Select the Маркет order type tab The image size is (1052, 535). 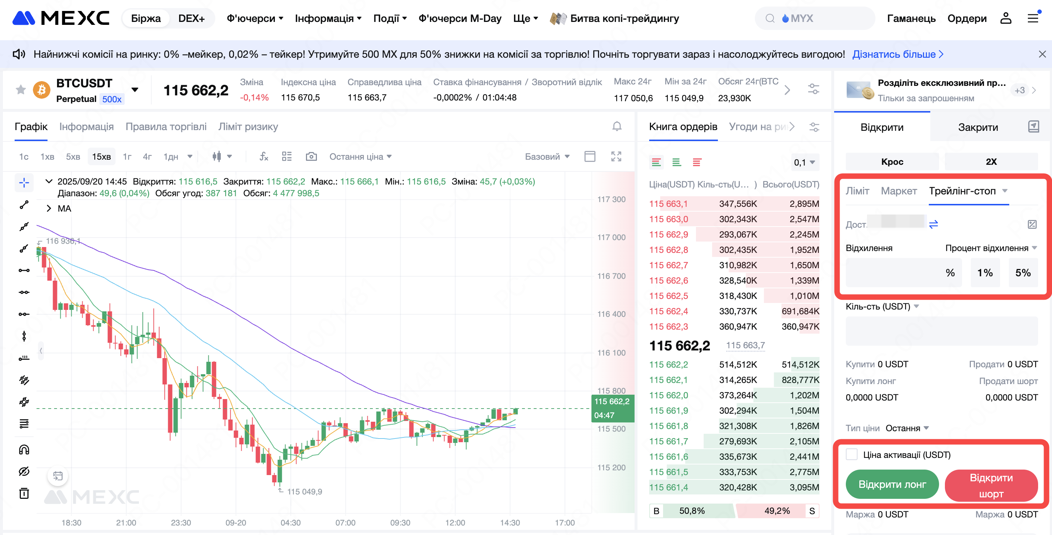click(x=898, y=191)
